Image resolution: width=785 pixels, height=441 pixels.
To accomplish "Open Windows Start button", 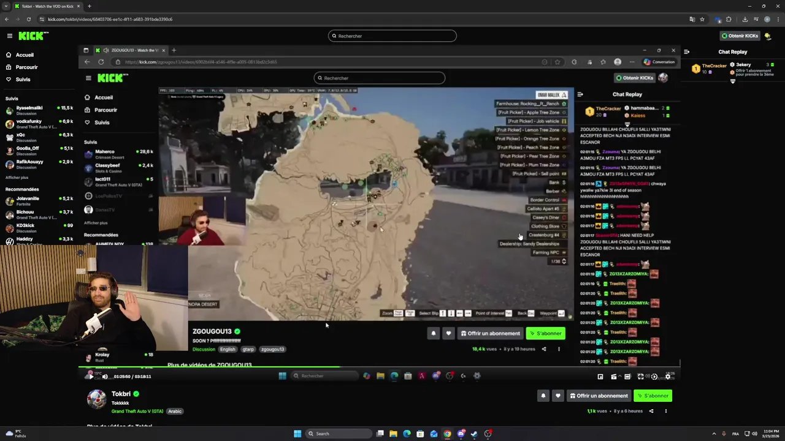I will pyautogui.click(x=297, y=434).
